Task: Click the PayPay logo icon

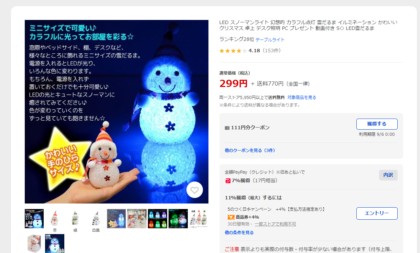Action: 228,180
